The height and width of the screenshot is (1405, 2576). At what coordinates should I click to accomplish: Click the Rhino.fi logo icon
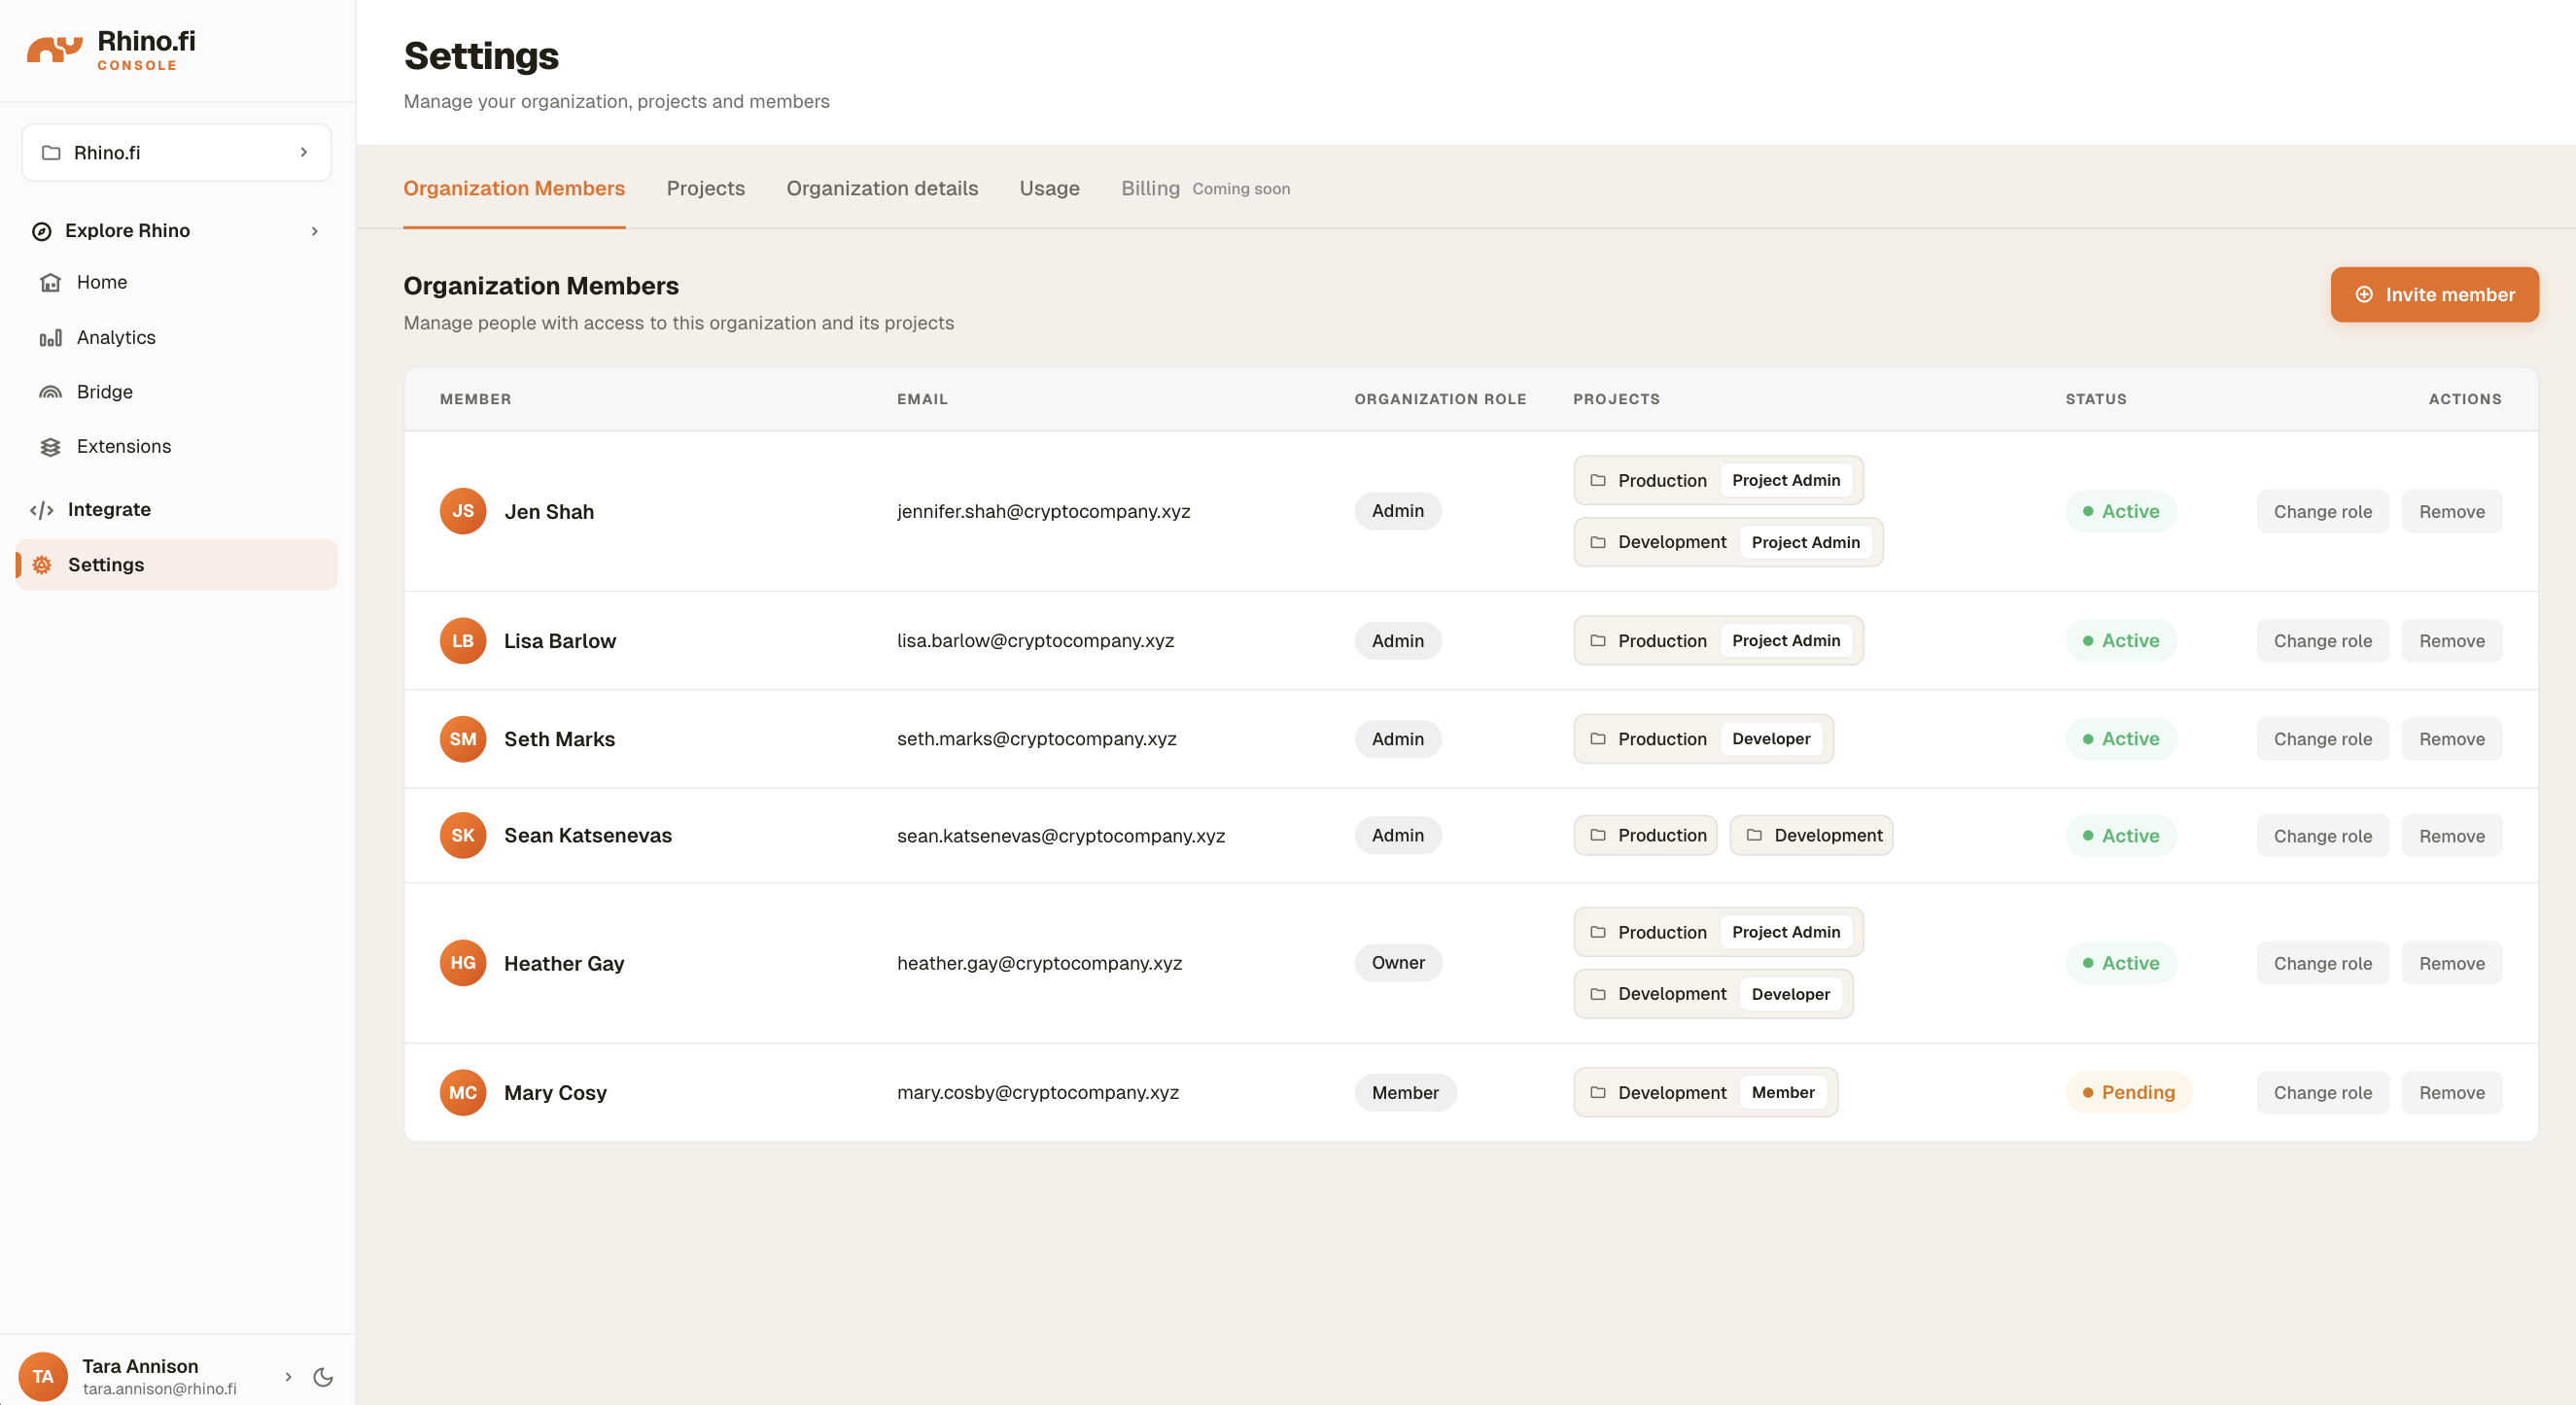click(54, 48)
